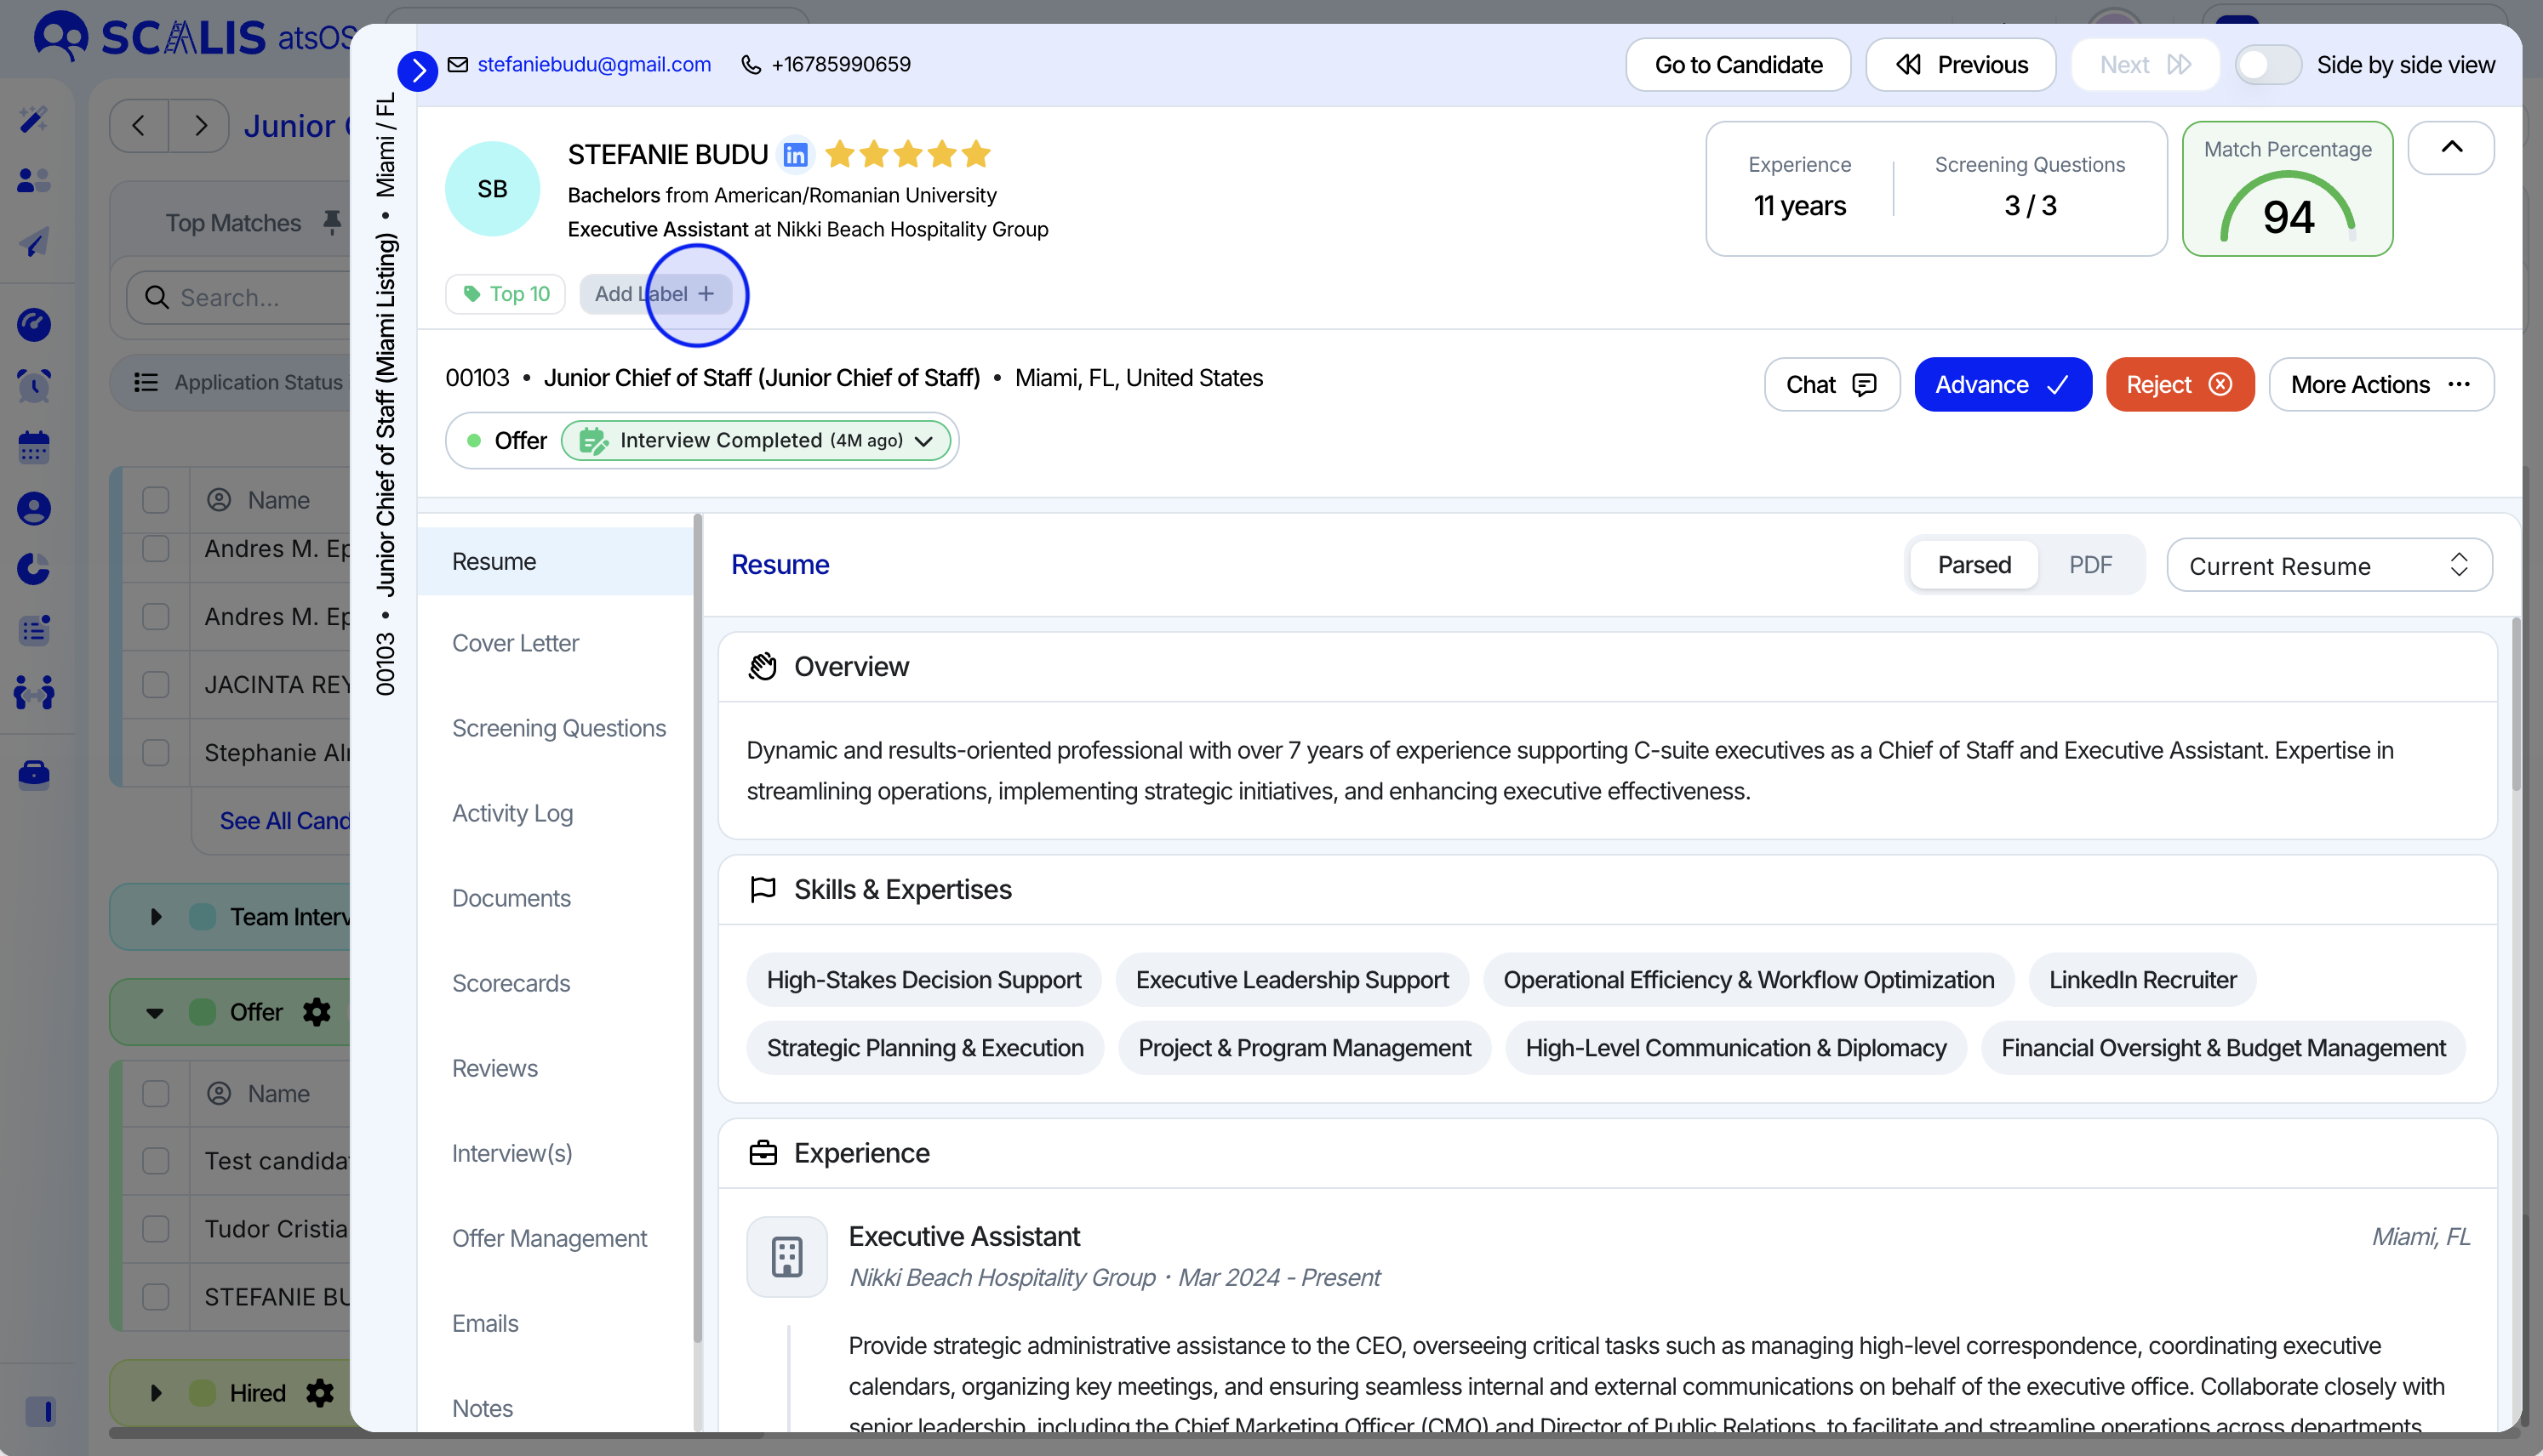Click the email envelope icon
The width and height of the screenshot is (2543, 1456).
click(457, 65)
